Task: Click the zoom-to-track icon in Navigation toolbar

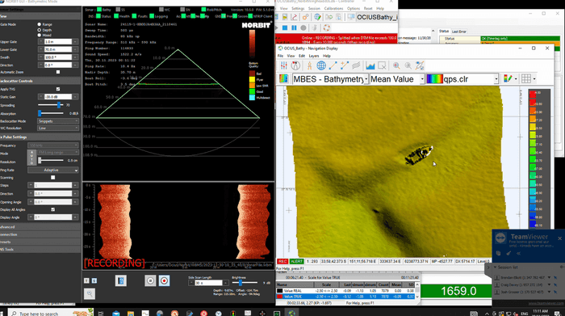Action: point(420,65)
